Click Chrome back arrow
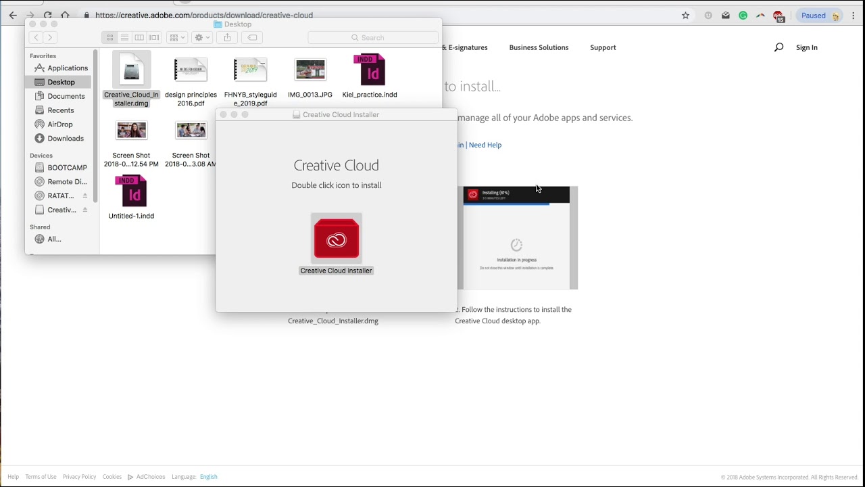The height and width of the screenshot is (487, 865). (x=13, y=15)
